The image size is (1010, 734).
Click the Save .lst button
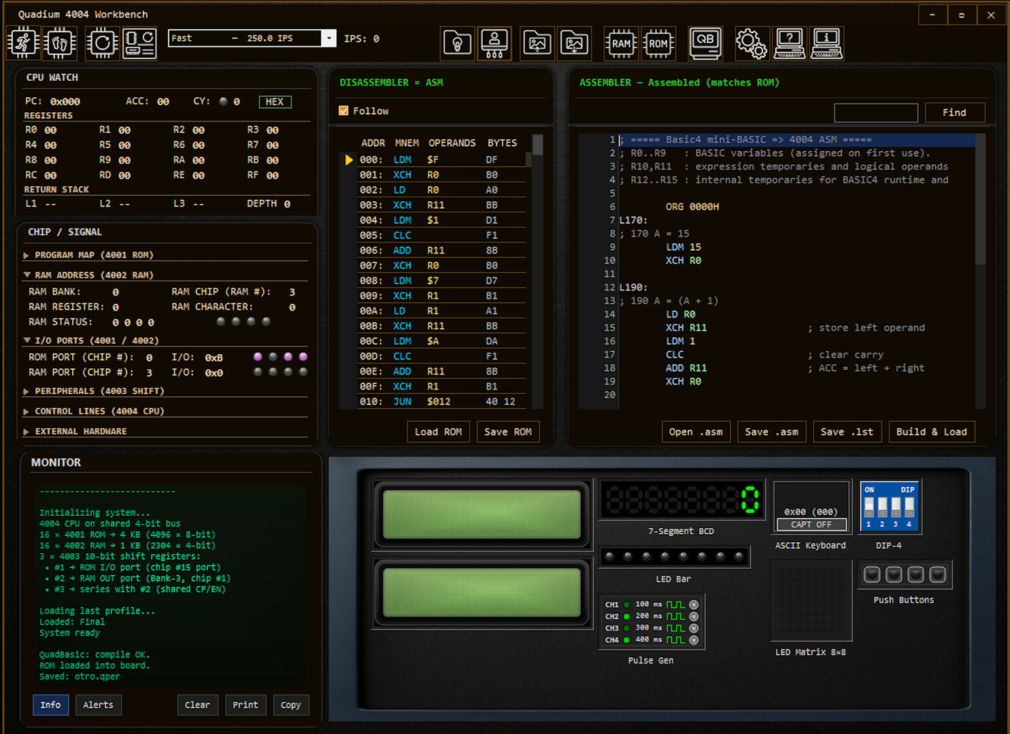tap(847, 432)
